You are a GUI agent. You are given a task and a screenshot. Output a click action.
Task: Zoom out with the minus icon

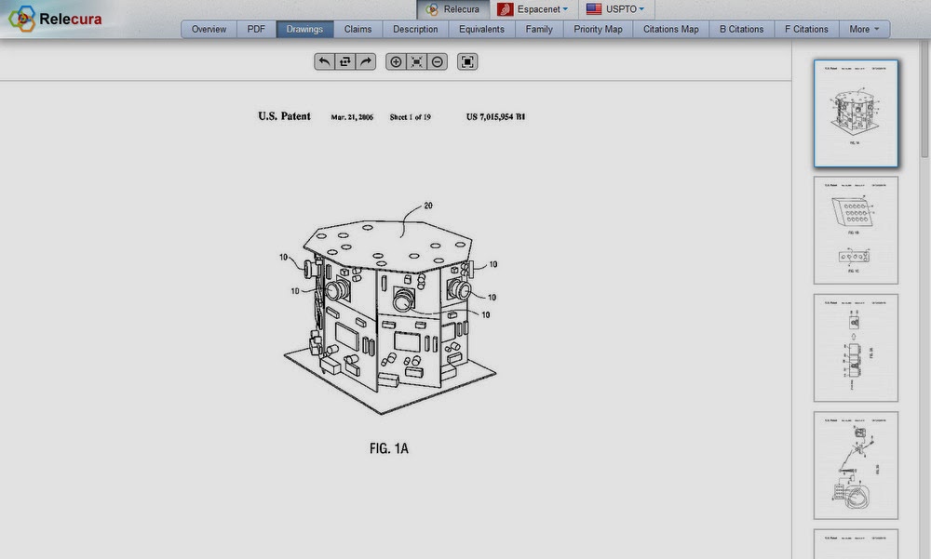438,61
